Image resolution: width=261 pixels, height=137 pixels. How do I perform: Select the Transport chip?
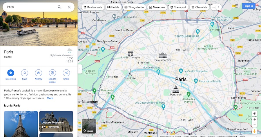178,7
